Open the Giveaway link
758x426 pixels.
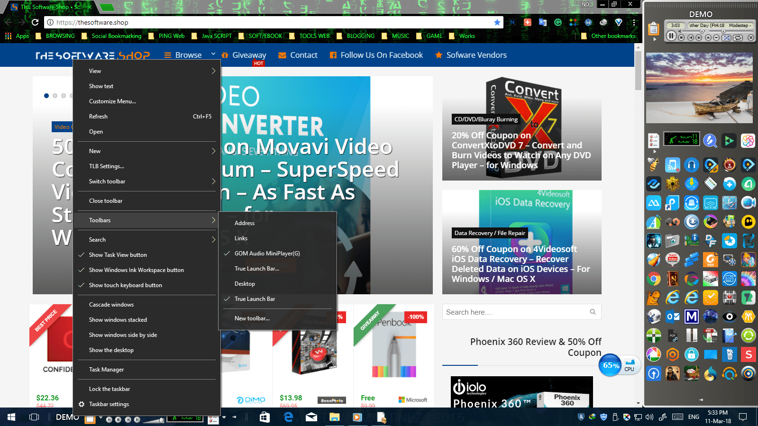[x=244, y=55]
